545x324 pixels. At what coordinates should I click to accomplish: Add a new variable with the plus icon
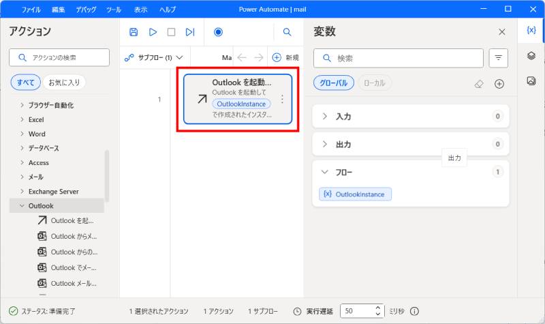tap(499, 84)
